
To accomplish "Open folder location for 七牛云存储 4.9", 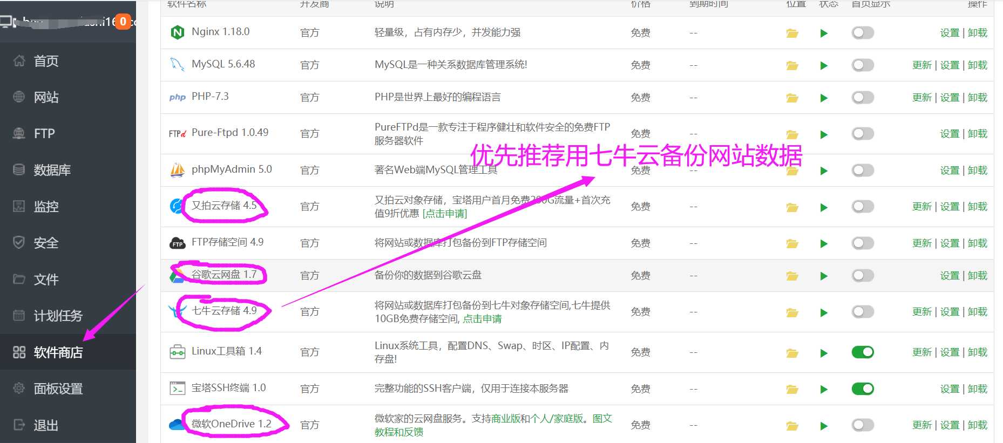I will click(792, 313).
